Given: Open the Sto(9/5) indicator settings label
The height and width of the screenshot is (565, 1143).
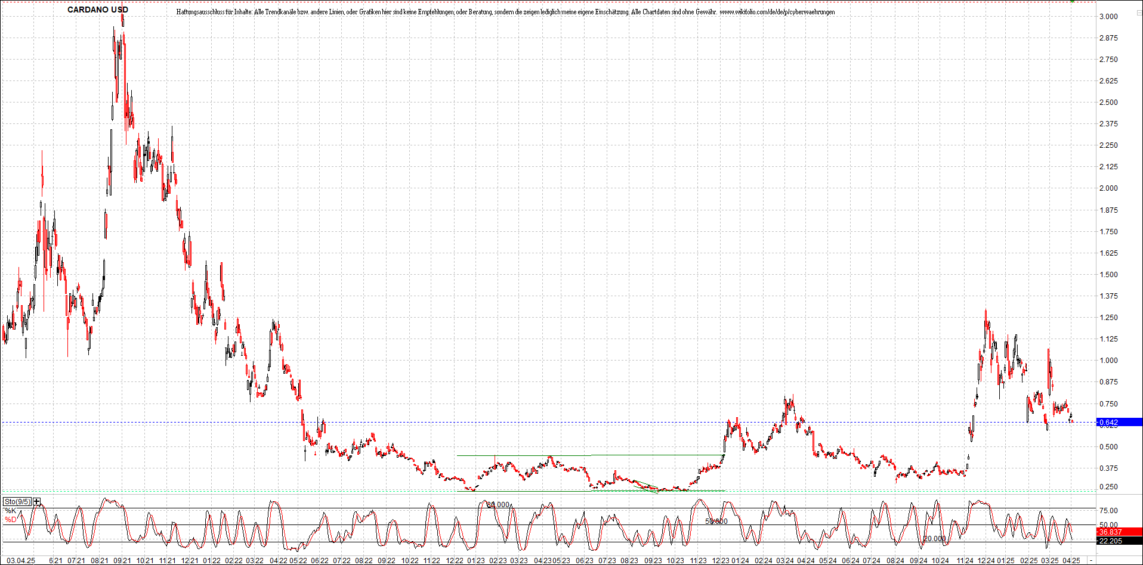Looking at the screenshot, I should click(x=17, y=501).
